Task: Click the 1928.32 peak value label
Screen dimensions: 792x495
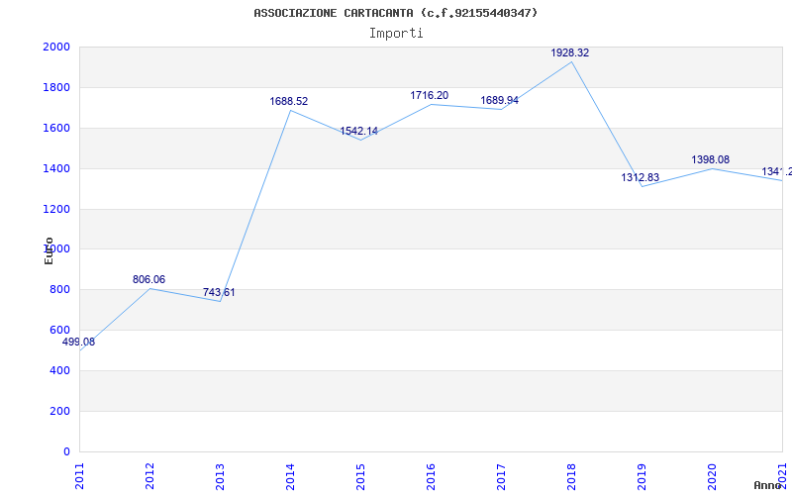Action: tap(570, 53)
